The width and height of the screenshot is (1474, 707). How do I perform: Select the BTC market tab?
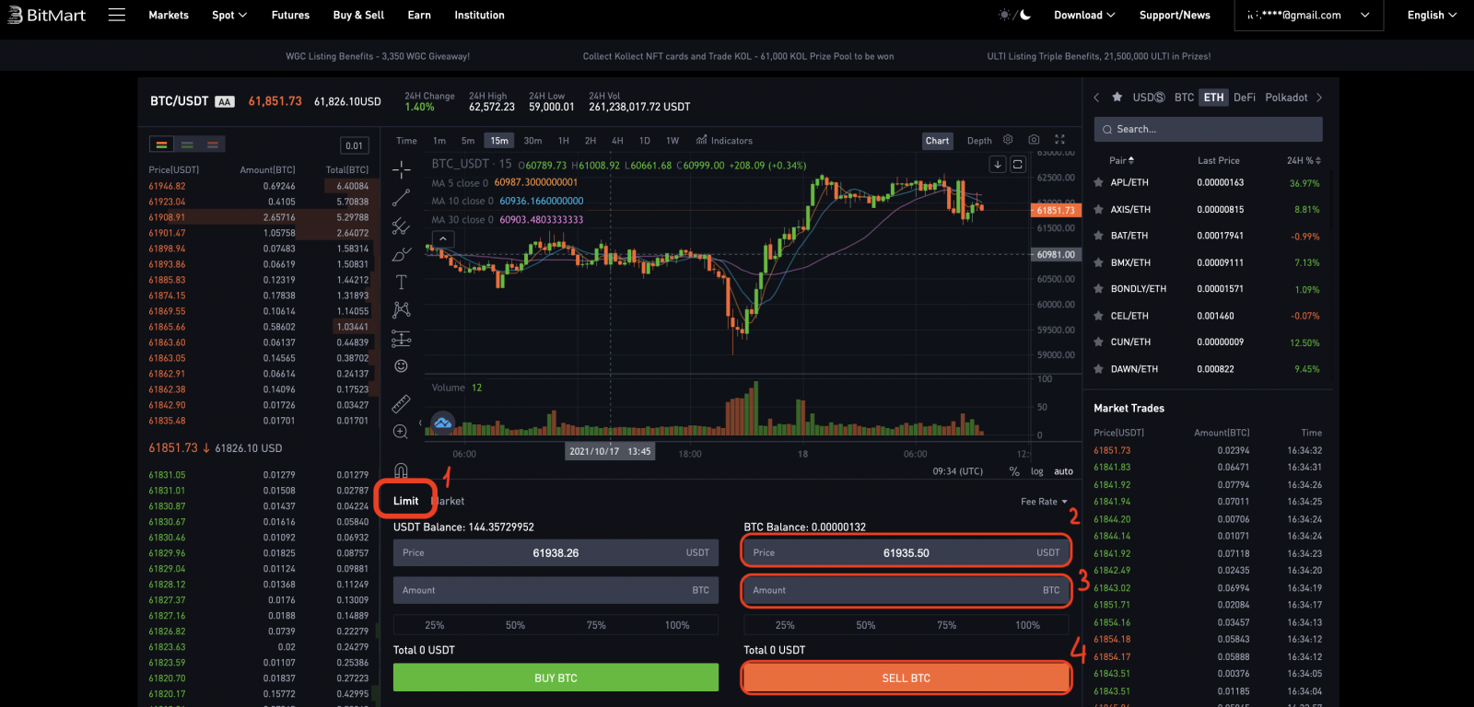coord(1184,98)
